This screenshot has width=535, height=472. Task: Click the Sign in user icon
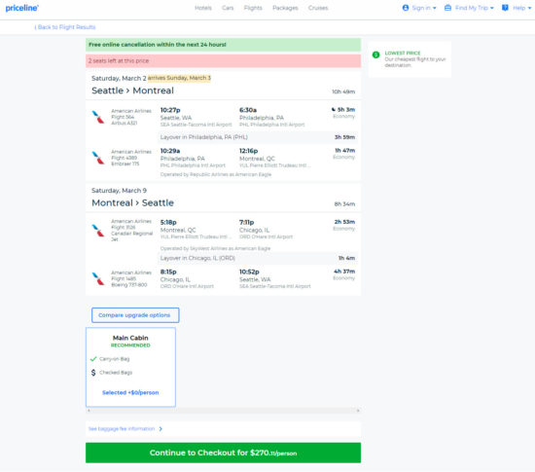click(x=406, y=8)
